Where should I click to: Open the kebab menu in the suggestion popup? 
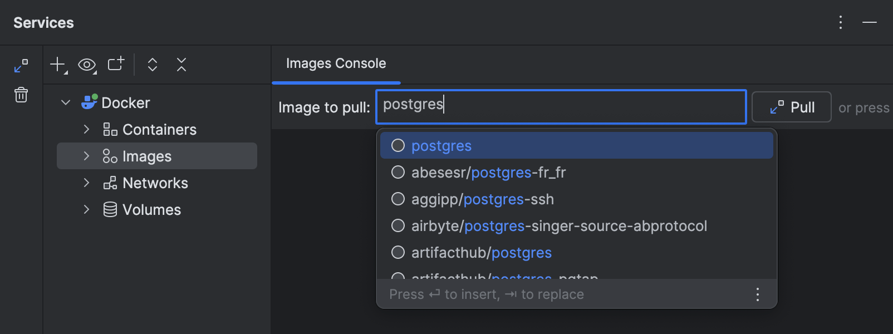[757, 294]
